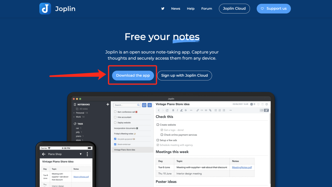Image resolution: width=332 pixels, height=187 pixels.
Task: Click the Notebooks header icon
Action: [x=75, y=105]
